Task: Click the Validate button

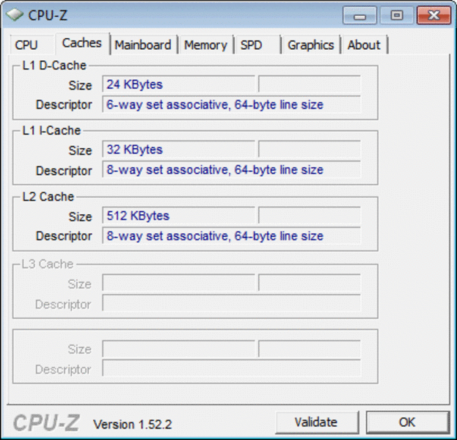Action: point(316,422)
